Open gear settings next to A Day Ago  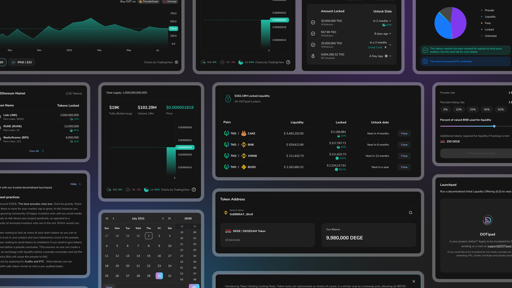386,56
